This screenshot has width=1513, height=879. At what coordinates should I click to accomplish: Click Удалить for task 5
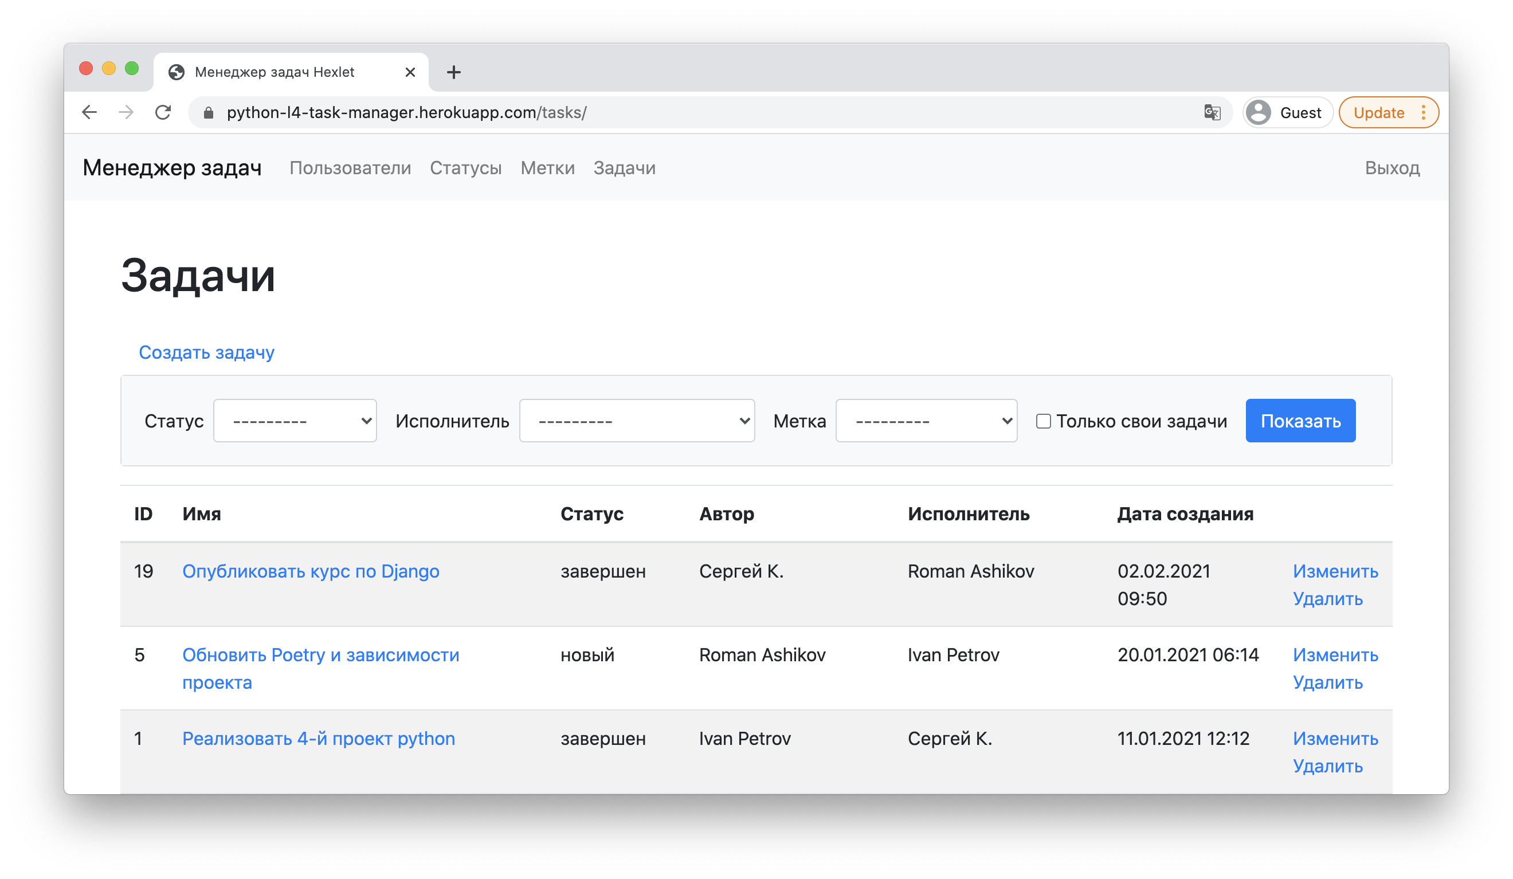[x=1327, y=682]
